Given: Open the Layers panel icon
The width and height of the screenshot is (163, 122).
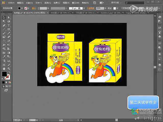Looking at the screenshot, I should pos(160,65).
